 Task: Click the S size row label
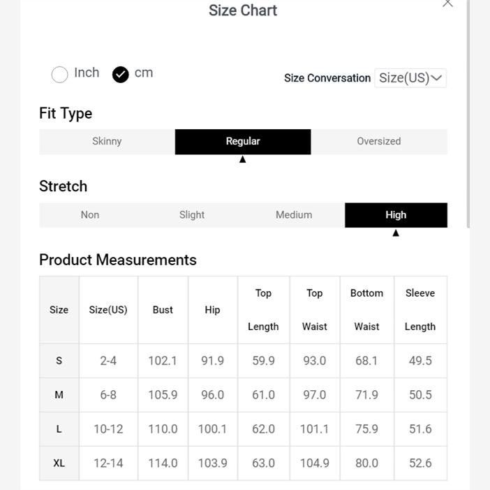click(59, 361)
